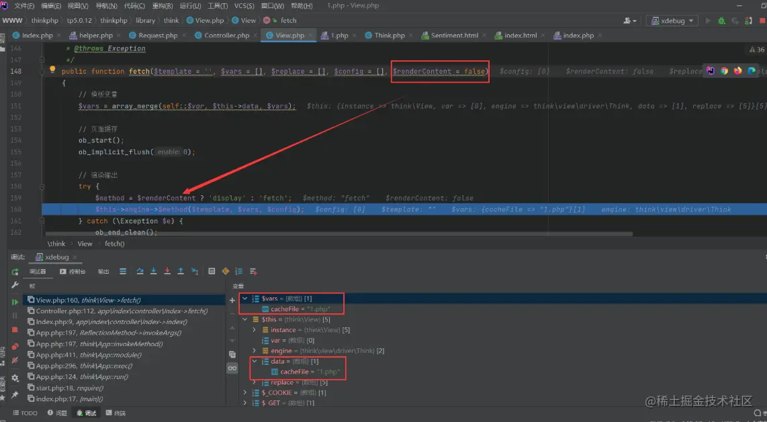
Task: Click the top-right red Stop square icon
Action: [762, 21]
